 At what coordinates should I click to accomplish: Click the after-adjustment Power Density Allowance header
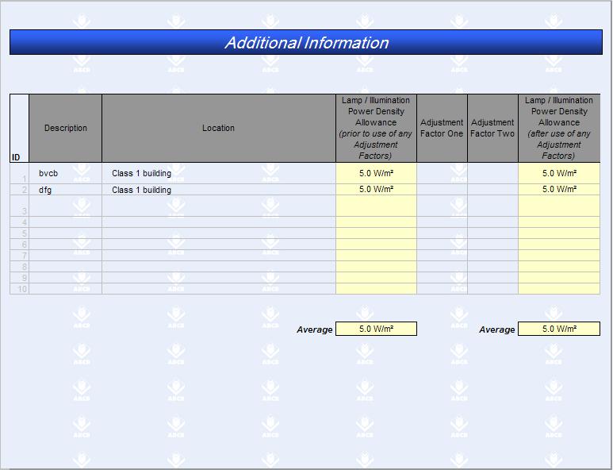pos(559,128)
